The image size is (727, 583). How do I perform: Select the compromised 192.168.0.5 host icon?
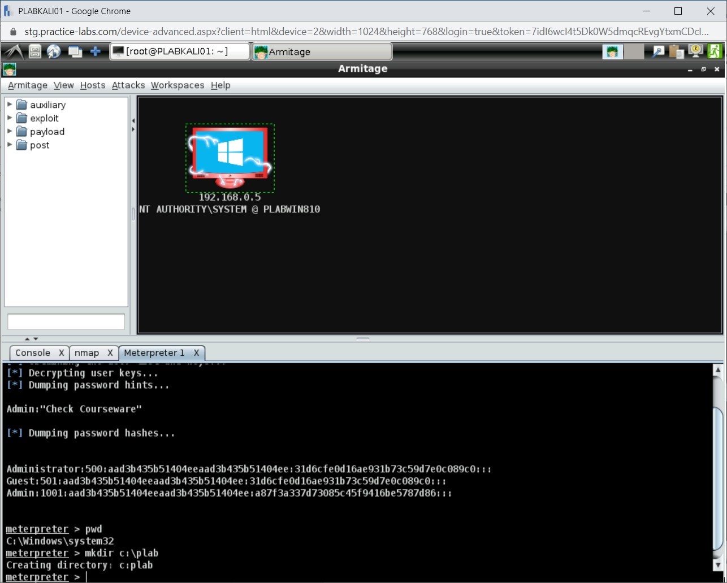pyautogui.click(x=230, y=156)
